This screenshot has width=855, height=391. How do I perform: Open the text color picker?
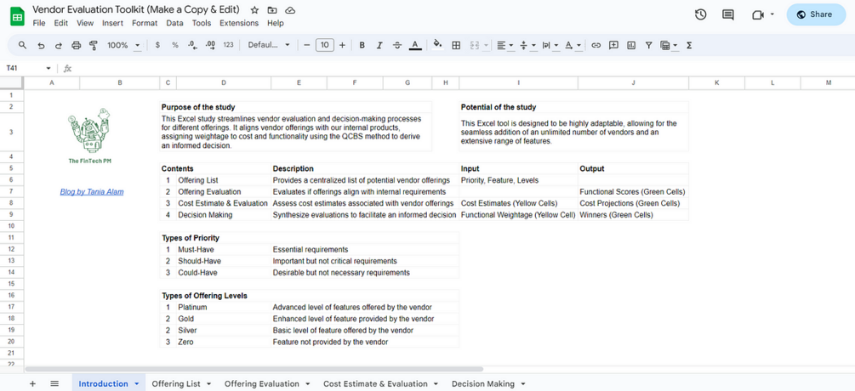pos(415,45)
